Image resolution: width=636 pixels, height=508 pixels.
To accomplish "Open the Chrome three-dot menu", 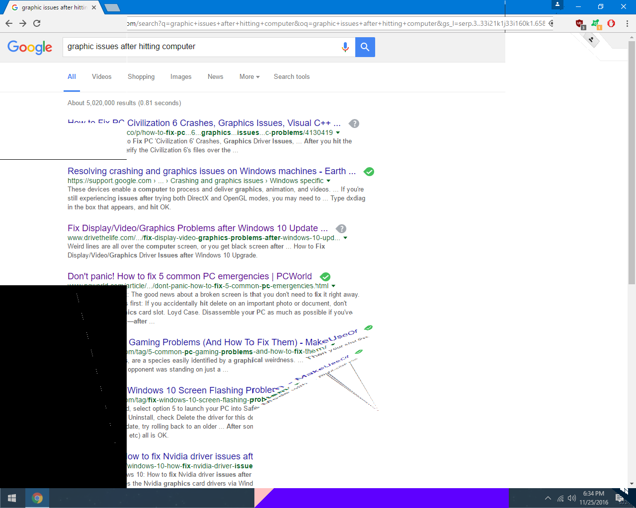I will point(627,23).
